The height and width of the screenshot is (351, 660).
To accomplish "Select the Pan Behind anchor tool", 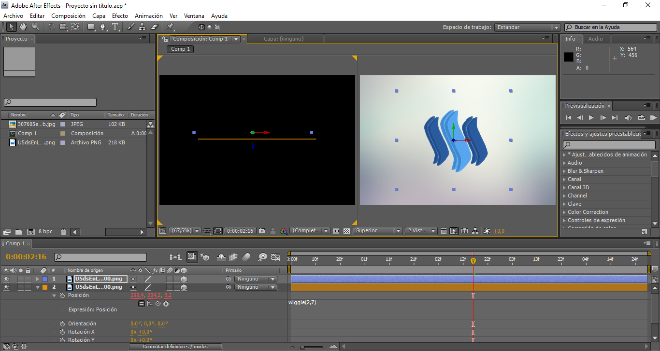I will coord(75,27).
